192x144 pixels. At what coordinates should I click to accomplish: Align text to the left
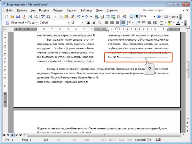click(107, 23)
